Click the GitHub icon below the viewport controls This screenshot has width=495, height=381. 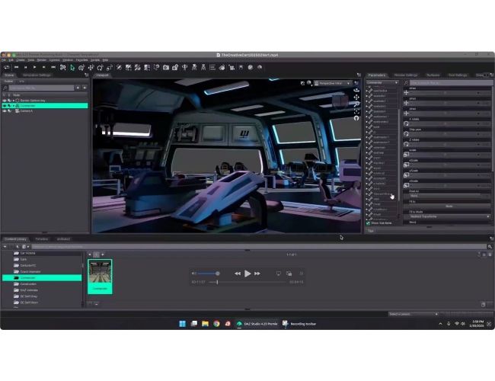click(356, 118)
